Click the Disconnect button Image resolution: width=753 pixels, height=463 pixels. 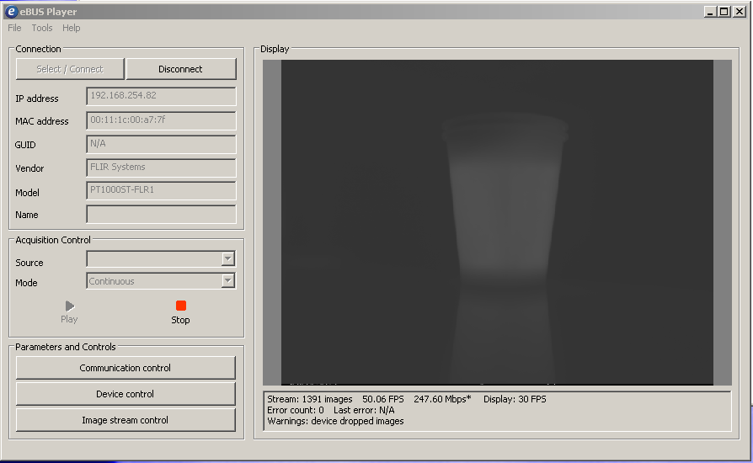tap(180, 69)
